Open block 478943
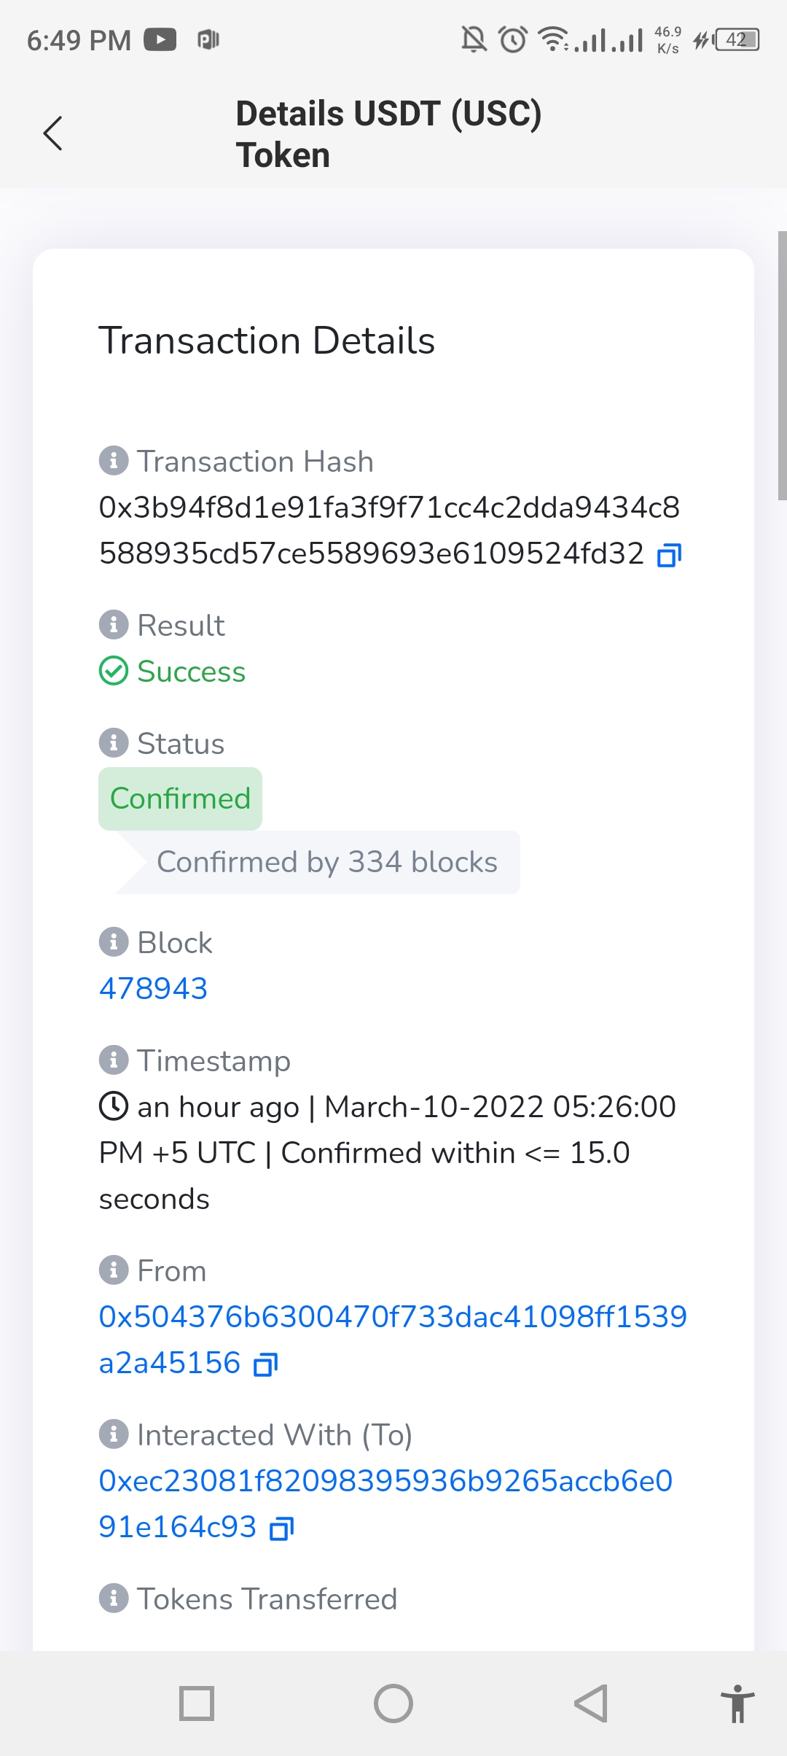The height and width of the screenshot is (1756, 787). pos(154,989)
